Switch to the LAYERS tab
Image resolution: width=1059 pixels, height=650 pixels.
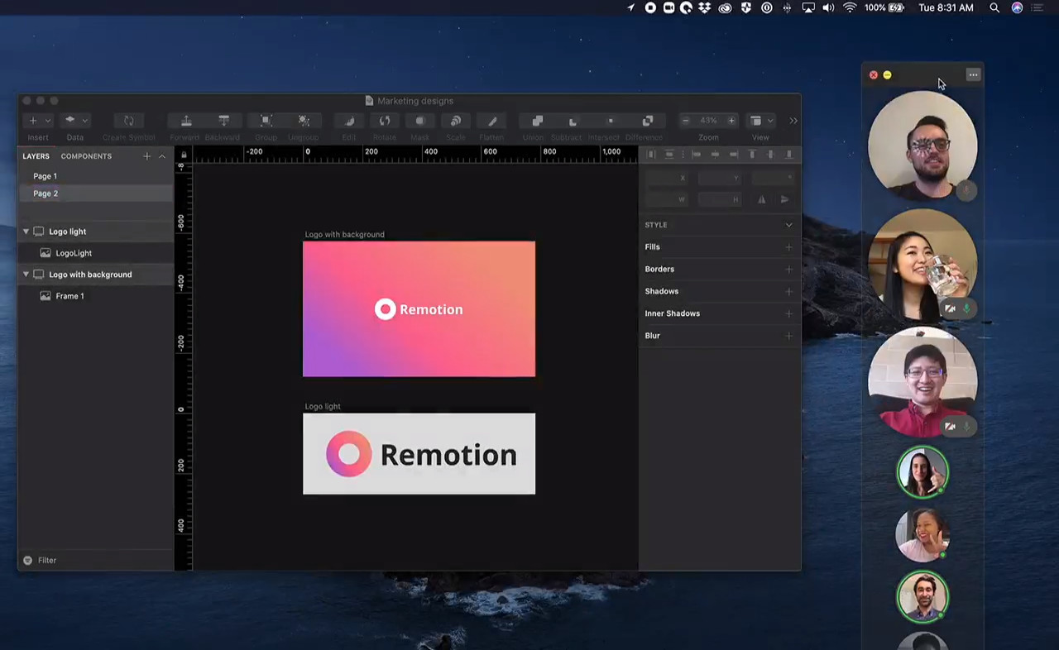click(x=36, y=156)
